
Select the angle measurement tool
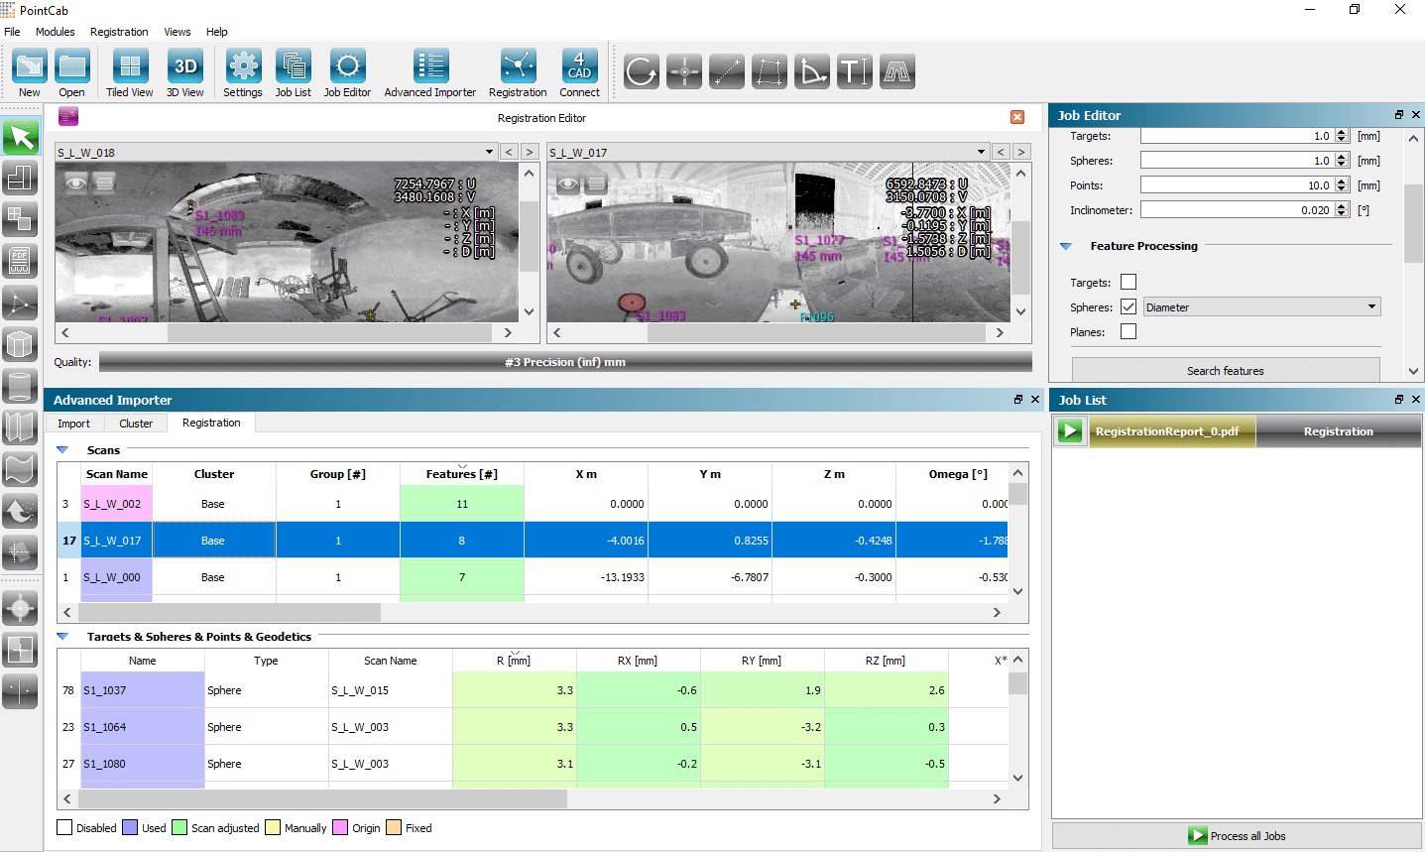point(811,70)
